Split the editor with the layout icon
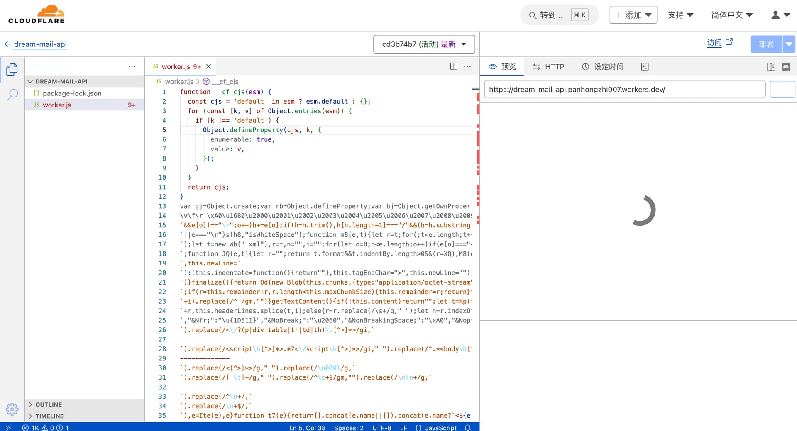Screen dimensions: 797x431 point(454,66)
